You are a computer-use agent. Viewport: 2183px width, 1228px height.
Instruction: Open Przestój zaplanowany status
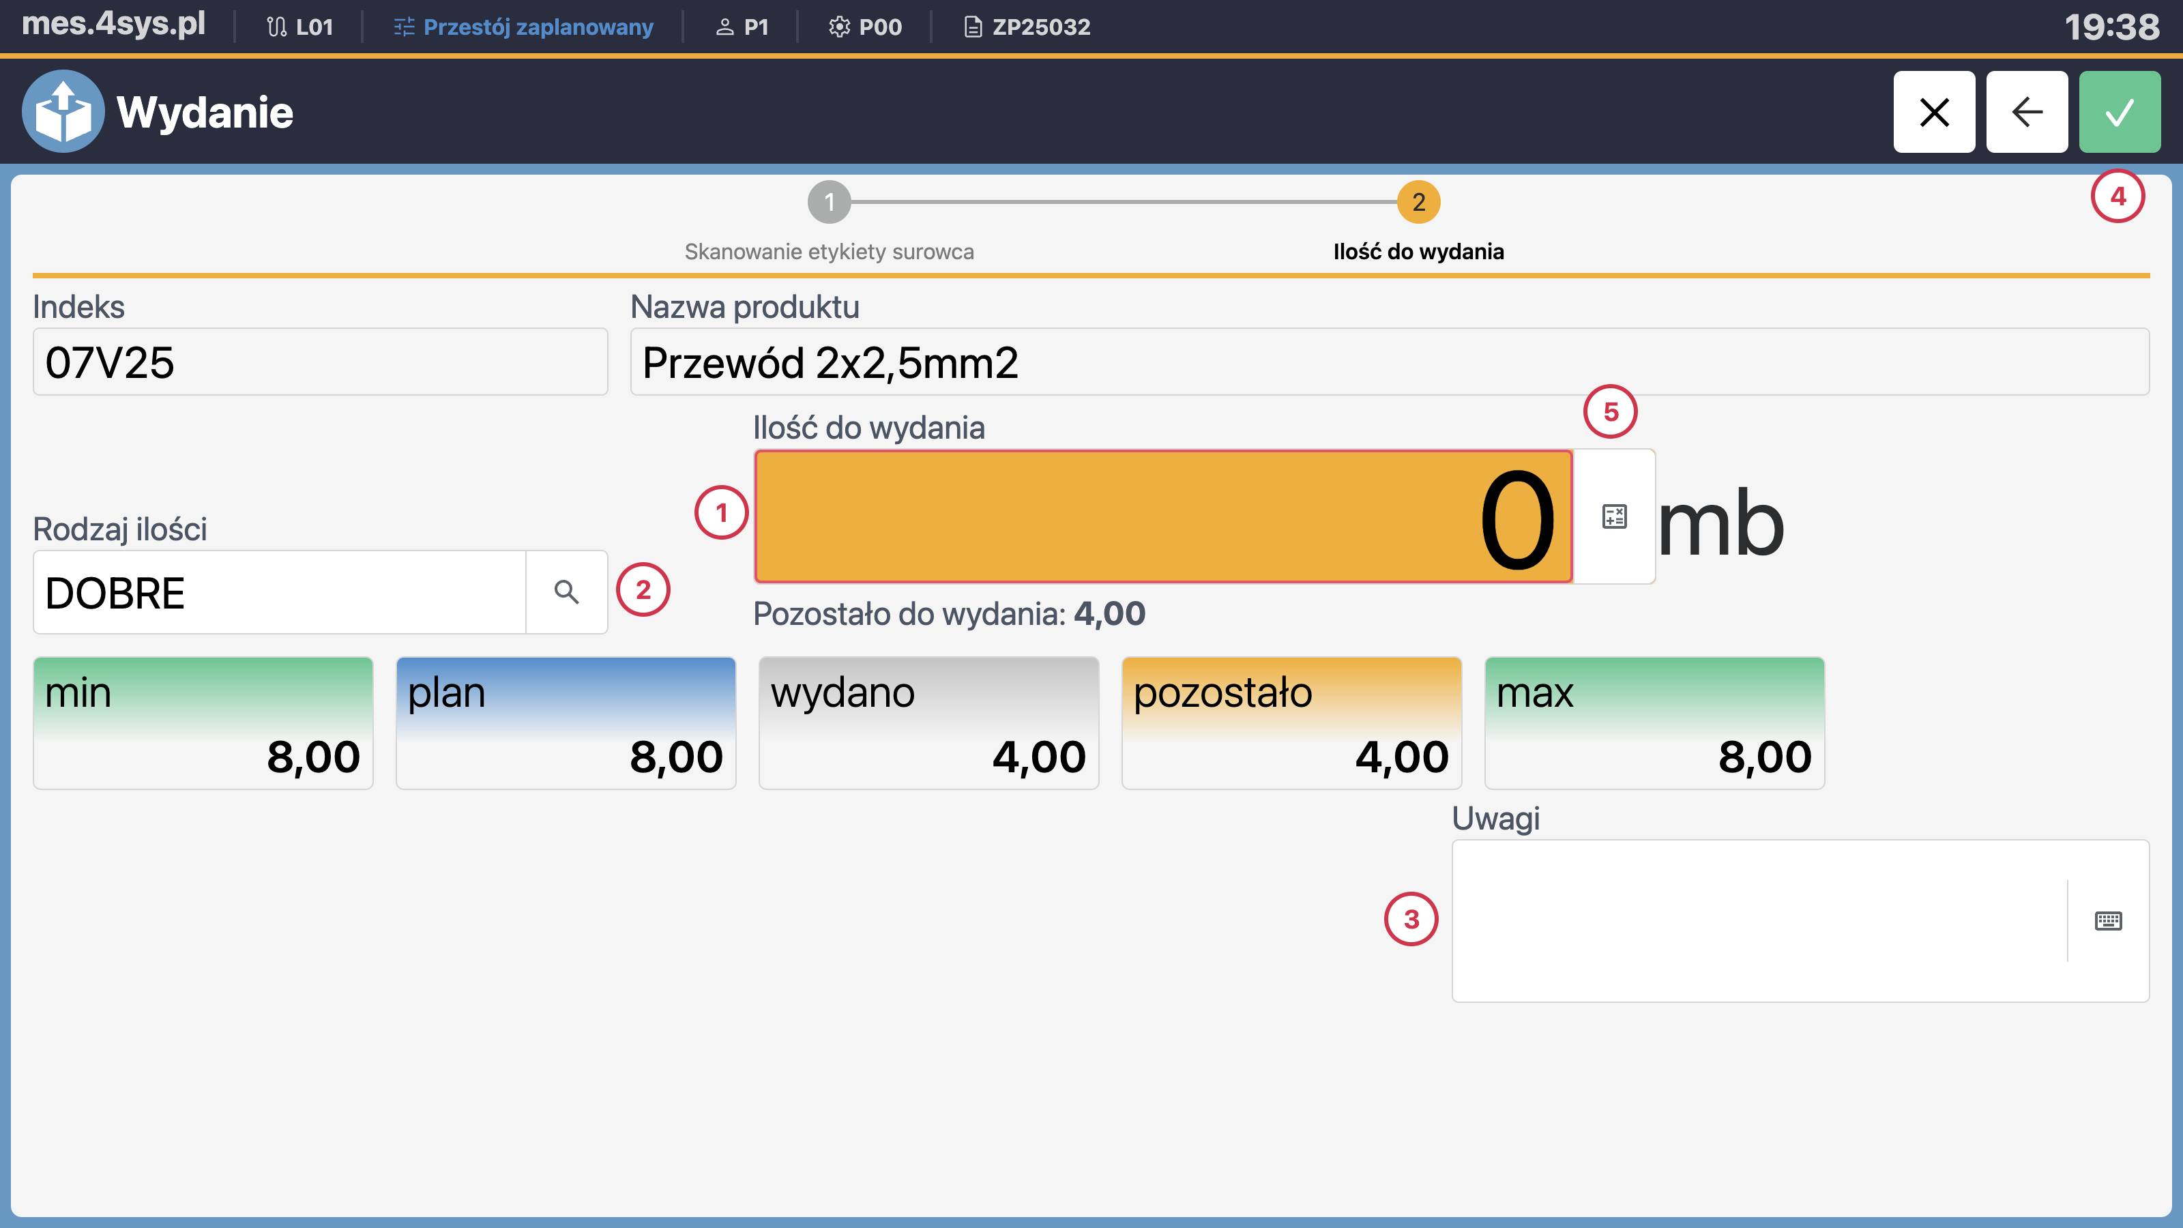(524, 27)
